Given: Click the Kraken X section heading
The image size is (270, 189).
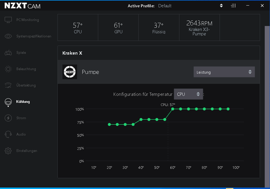Looking at the screenshot, I should (72, 53).
